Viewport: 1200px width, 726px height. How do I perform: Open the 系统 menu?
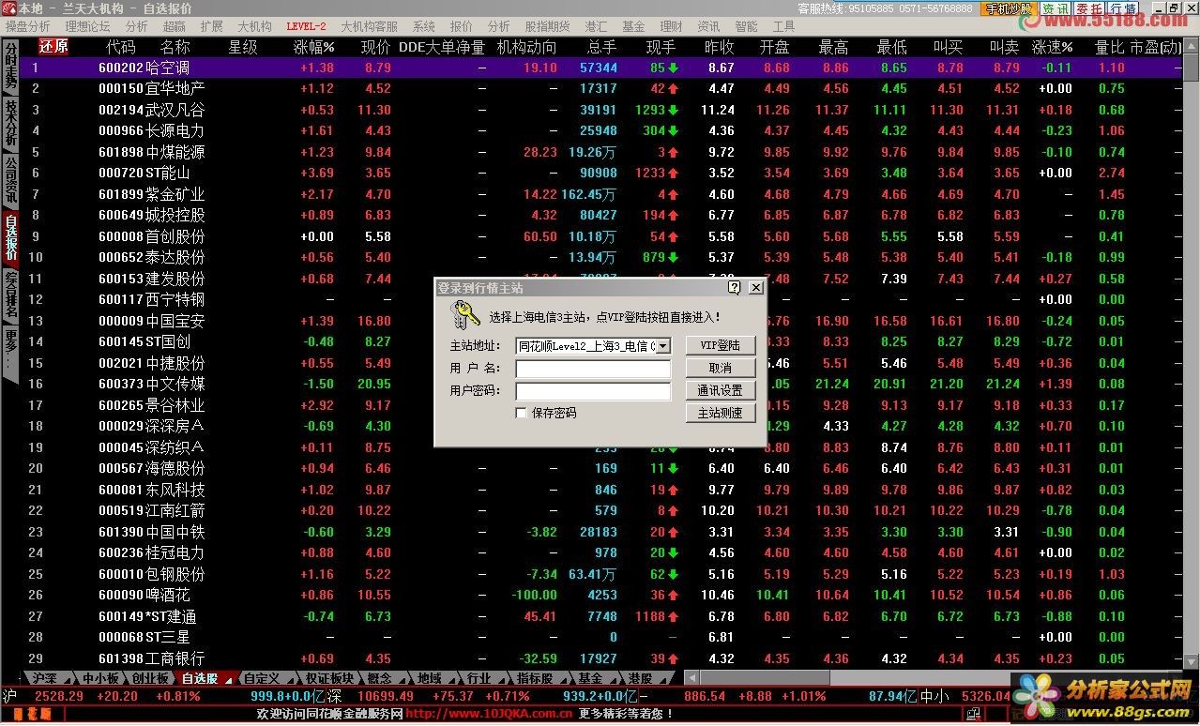click(x=424, y=26)
